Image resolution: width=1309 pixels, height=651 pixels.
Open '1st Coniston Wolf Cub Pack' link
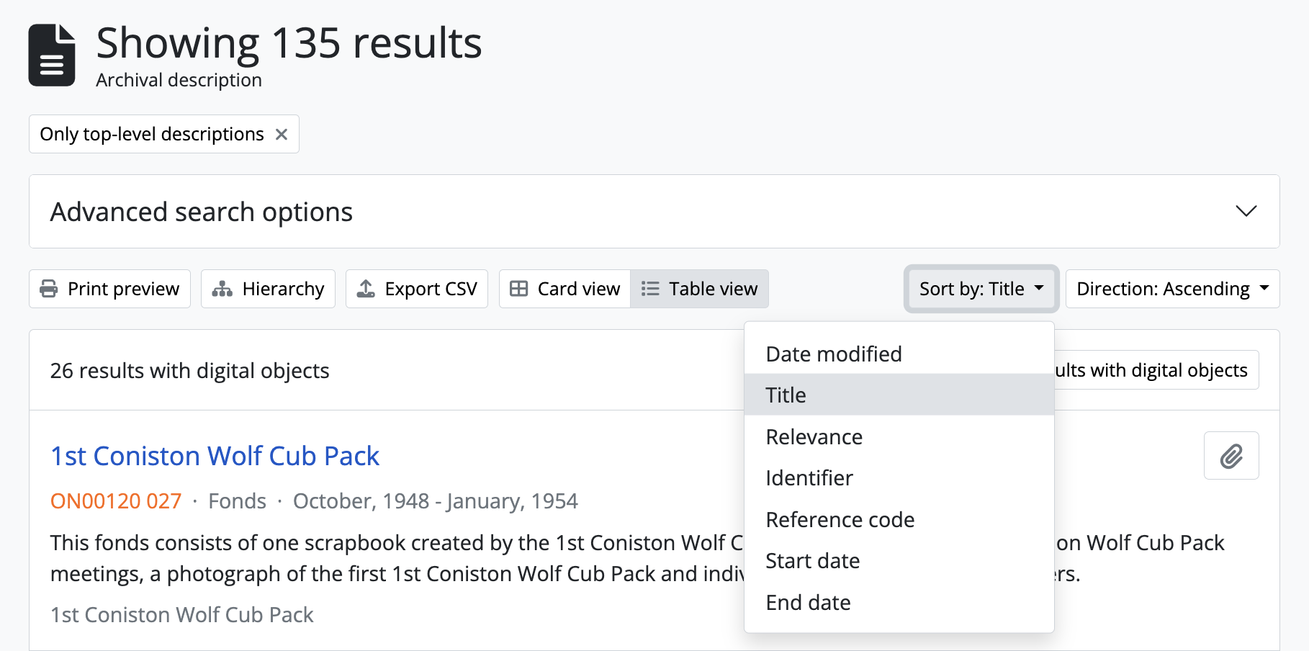[x=215, y=456]
